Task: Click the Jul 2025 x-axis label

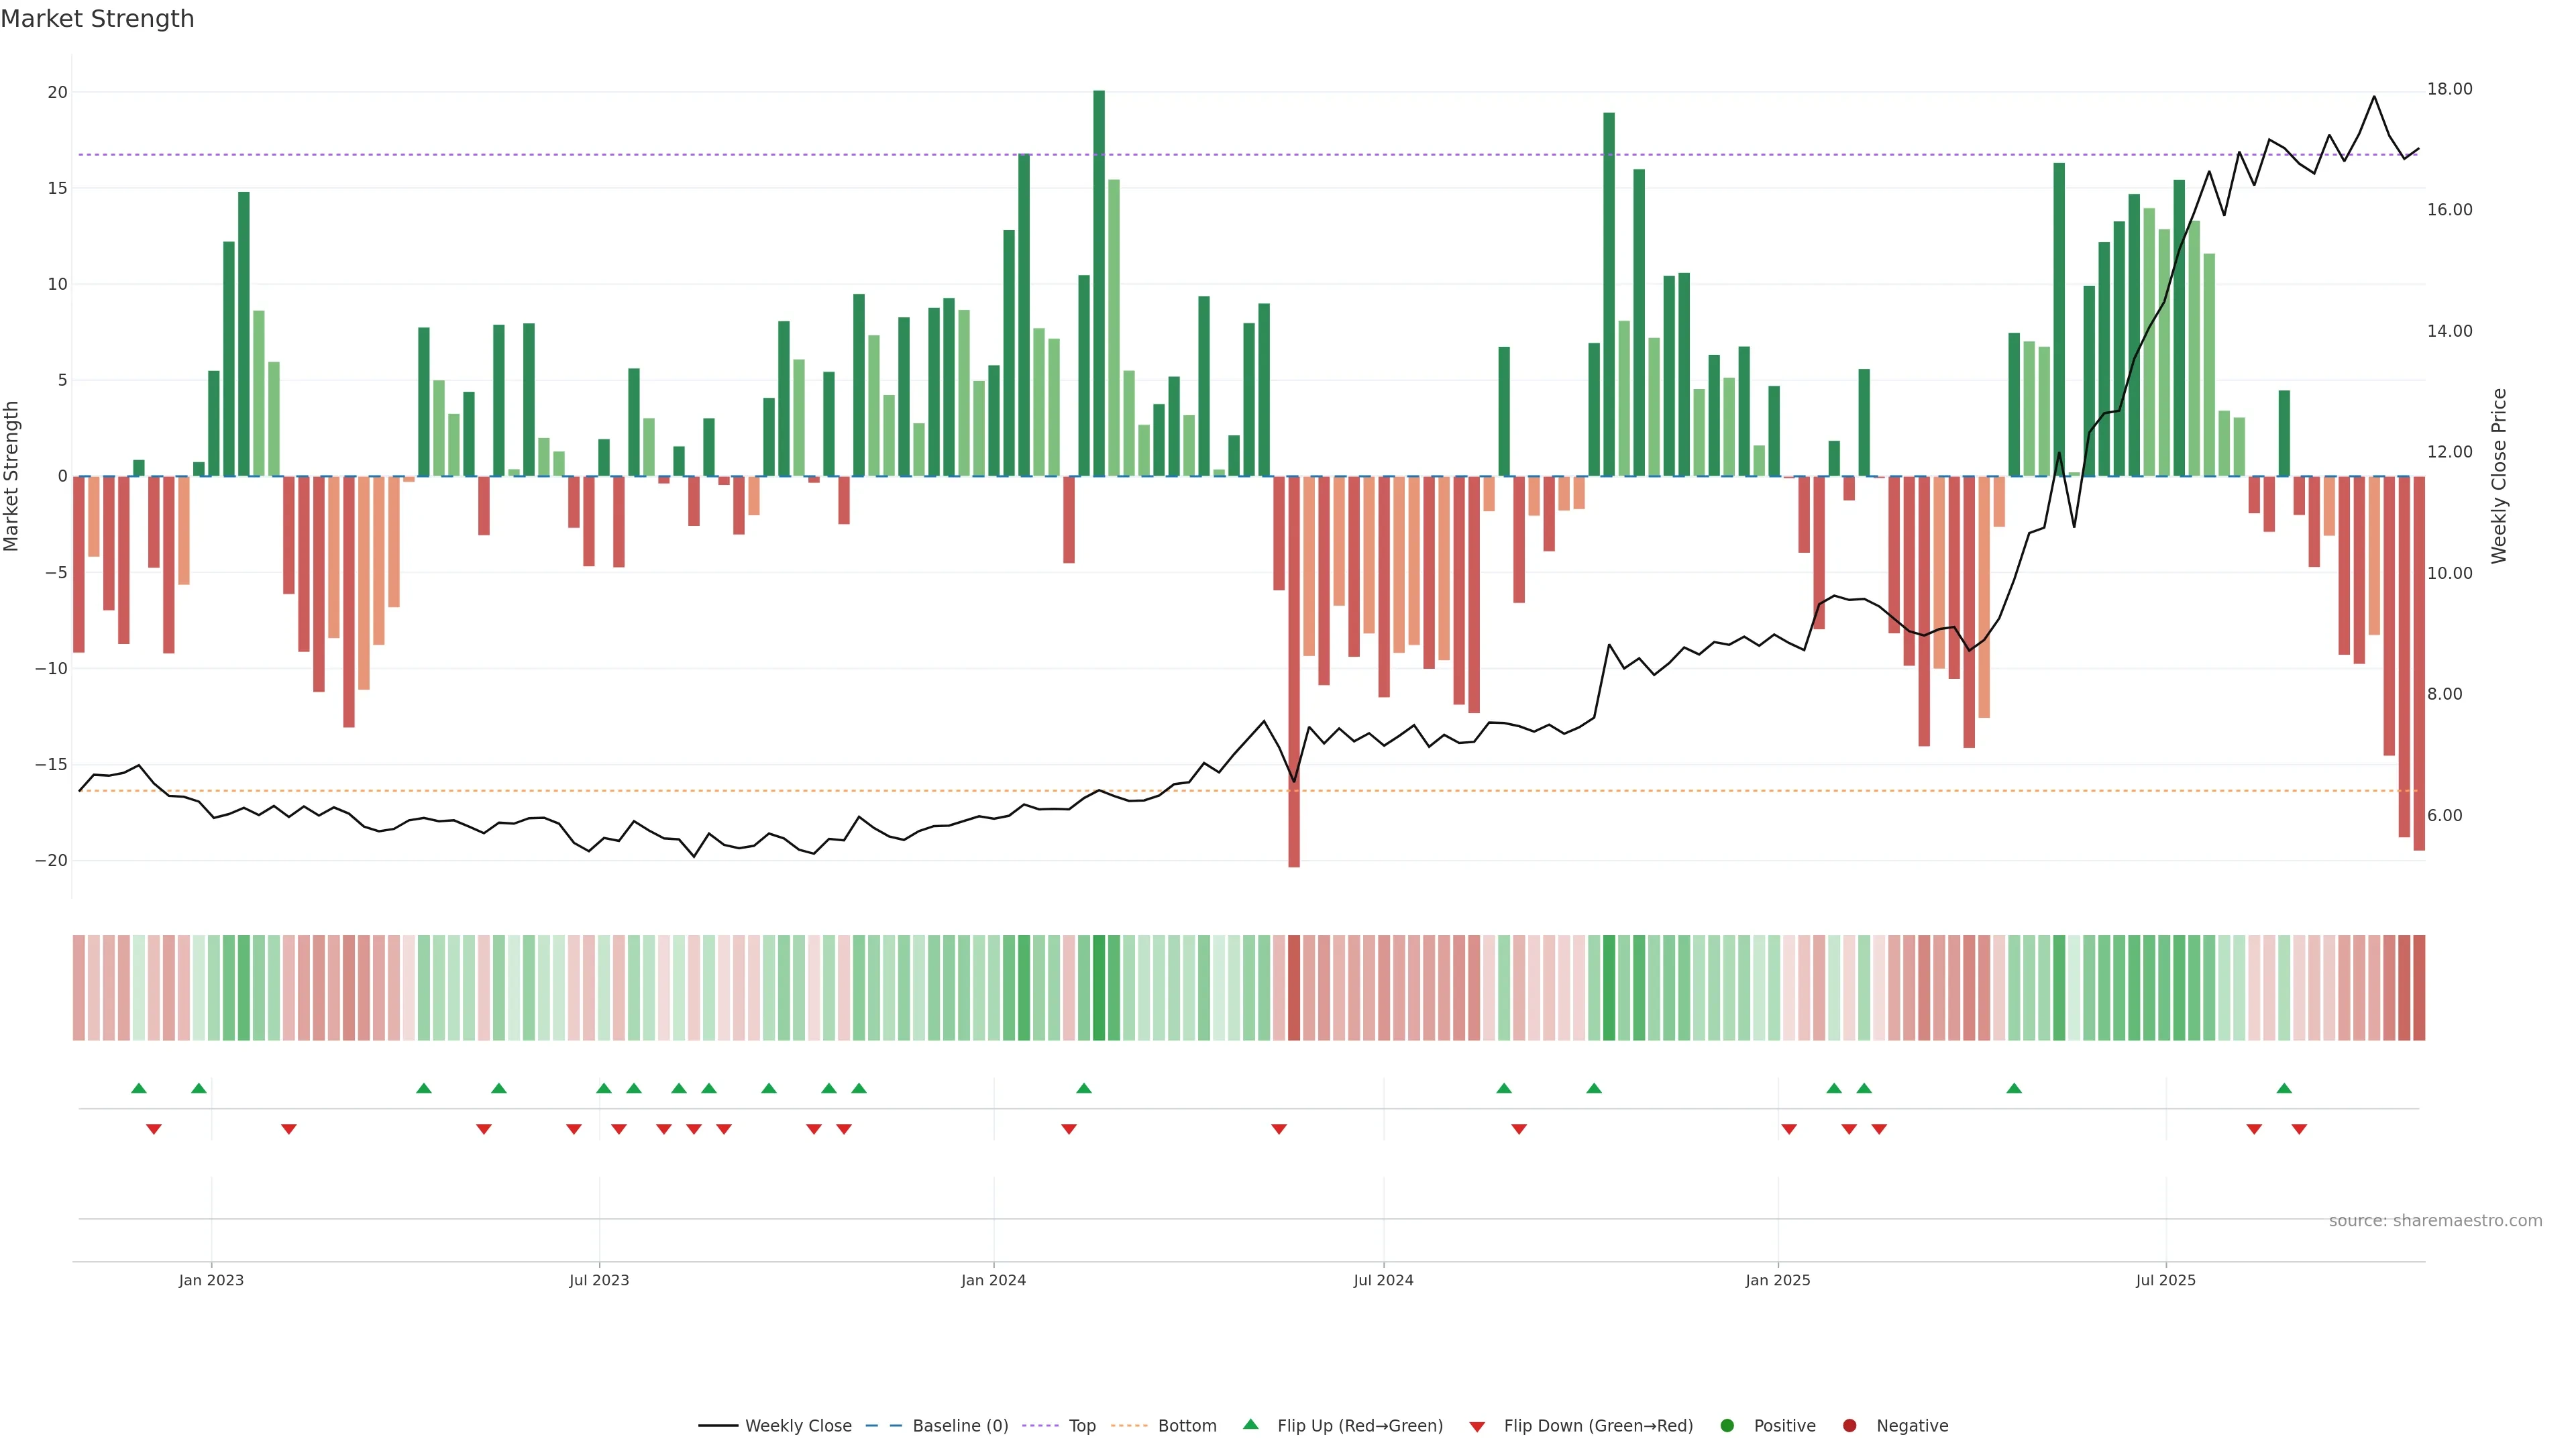Action: (x=2165, y=1280)
